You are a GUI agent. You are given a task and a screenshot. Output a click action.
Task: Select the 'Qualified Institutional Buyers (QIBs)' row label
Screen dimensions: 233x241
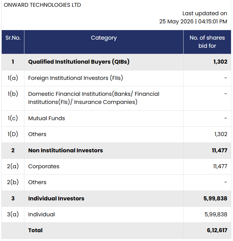pos(79,62)
